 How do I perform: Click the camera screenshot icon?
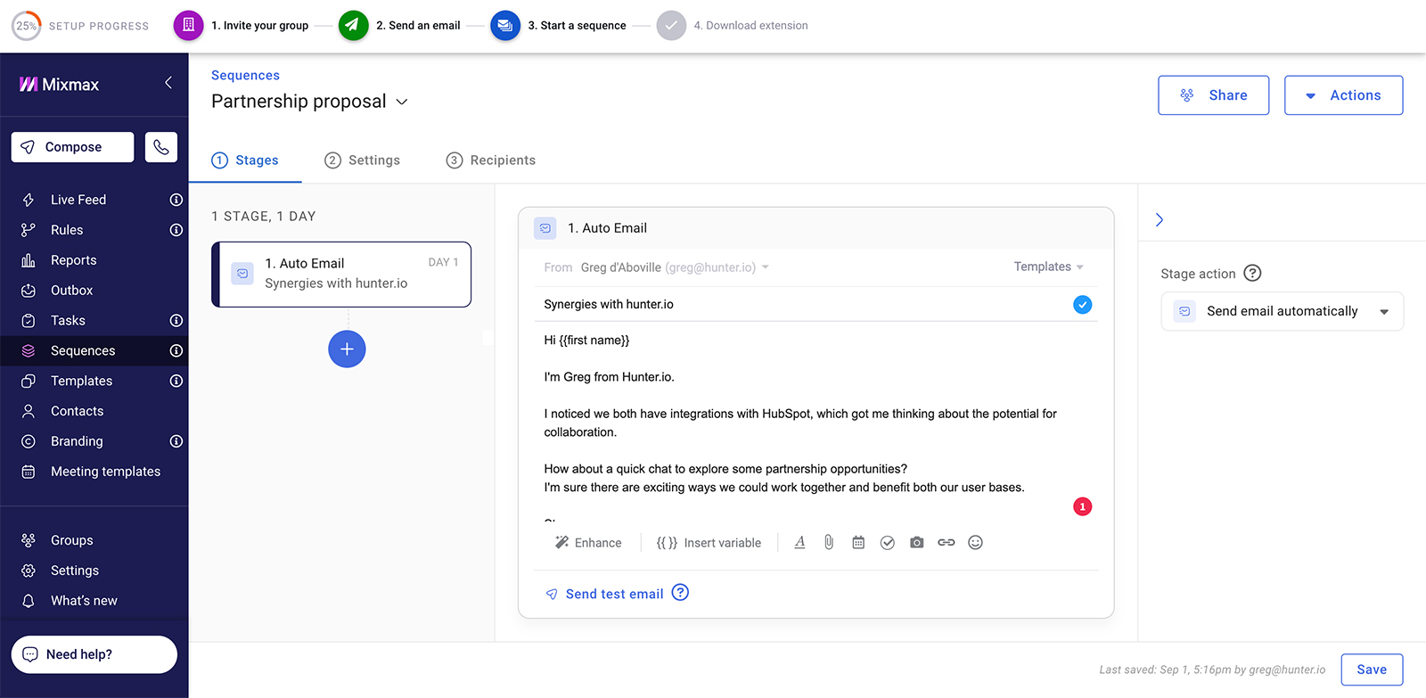pyautogui.click(x=917, y=542)
